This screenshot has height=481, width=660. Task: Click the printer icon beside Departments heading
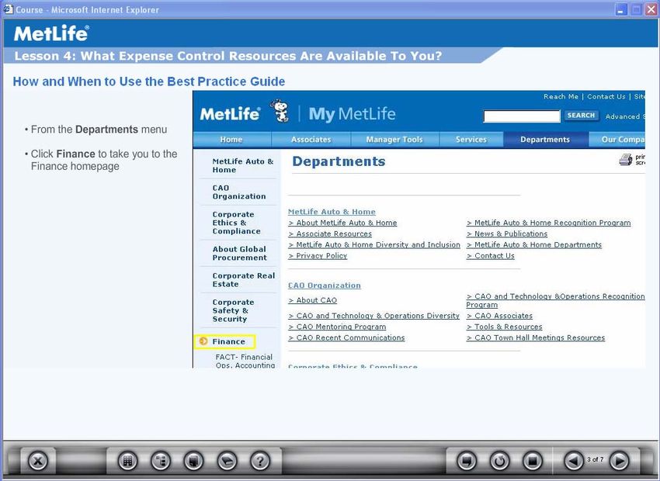(626, 159)
